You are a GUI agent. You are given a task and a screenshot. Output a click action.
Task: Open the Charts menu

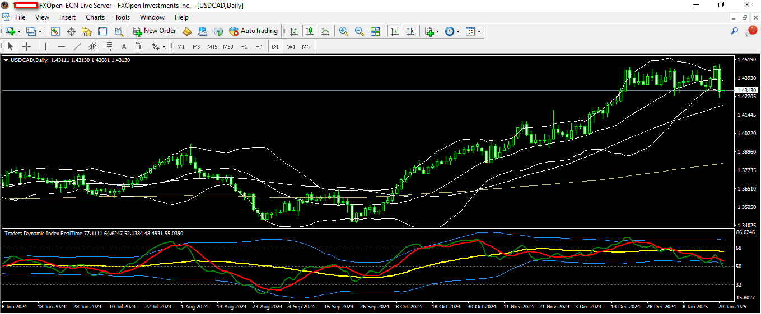95,17
